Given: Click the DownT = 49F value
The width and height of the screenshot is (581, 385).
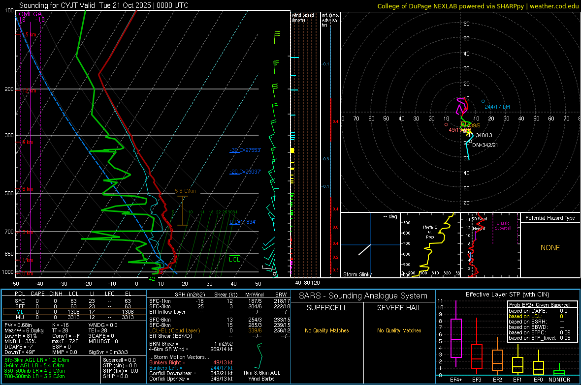Looking at the screenshot, I should (x=20, y=352).
